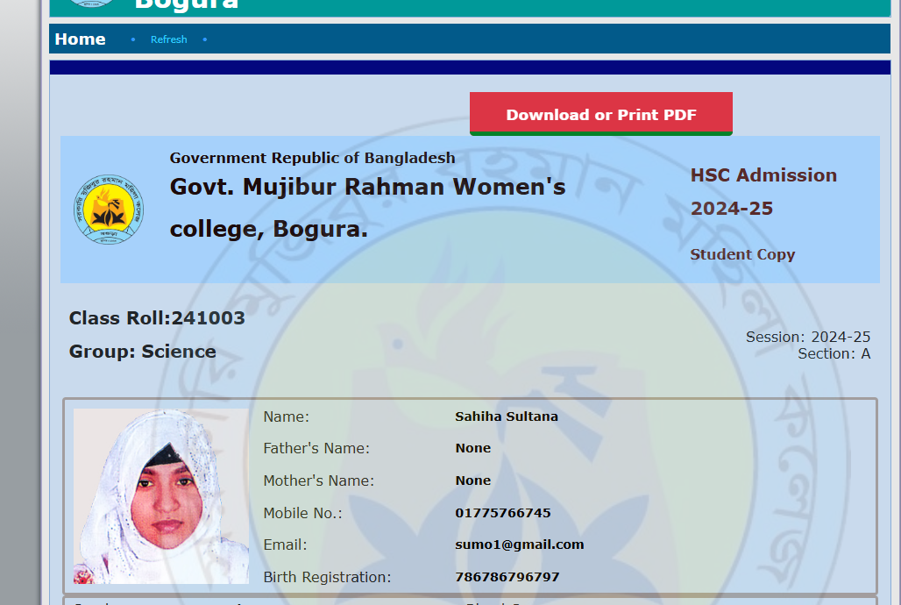Select the name value Sahiha Sultana
Viewport: 901px width, 605px height.
(x=506, y=416)
